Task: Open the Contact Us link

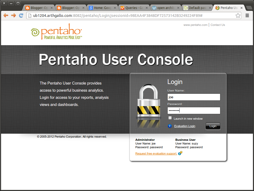Action: [217, 25]
